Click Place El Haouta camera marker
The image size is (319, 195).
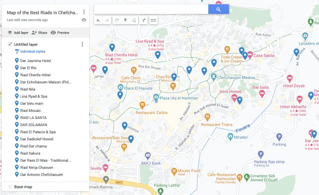pyautogui.click(x=121, y=87)
